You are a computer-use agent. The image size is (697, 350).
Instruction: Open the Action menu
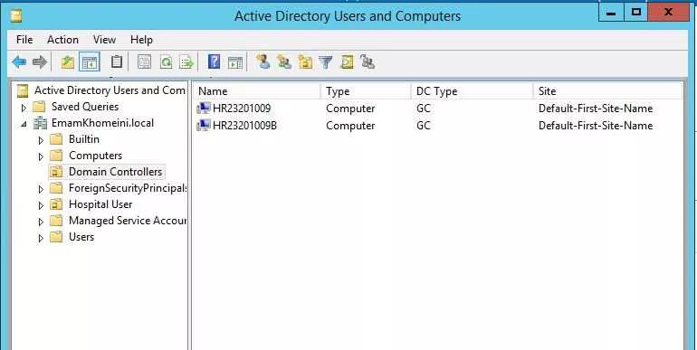[62, 40]
